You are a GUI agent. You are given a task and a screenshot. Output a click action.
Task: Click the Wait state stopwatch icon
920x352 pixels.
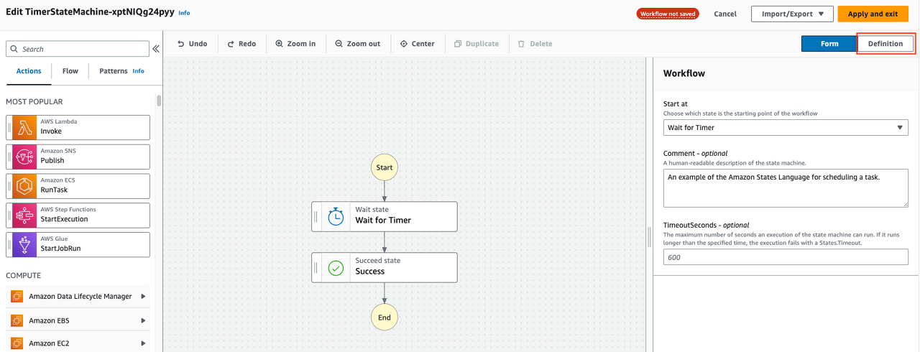[x=336, y=217]
